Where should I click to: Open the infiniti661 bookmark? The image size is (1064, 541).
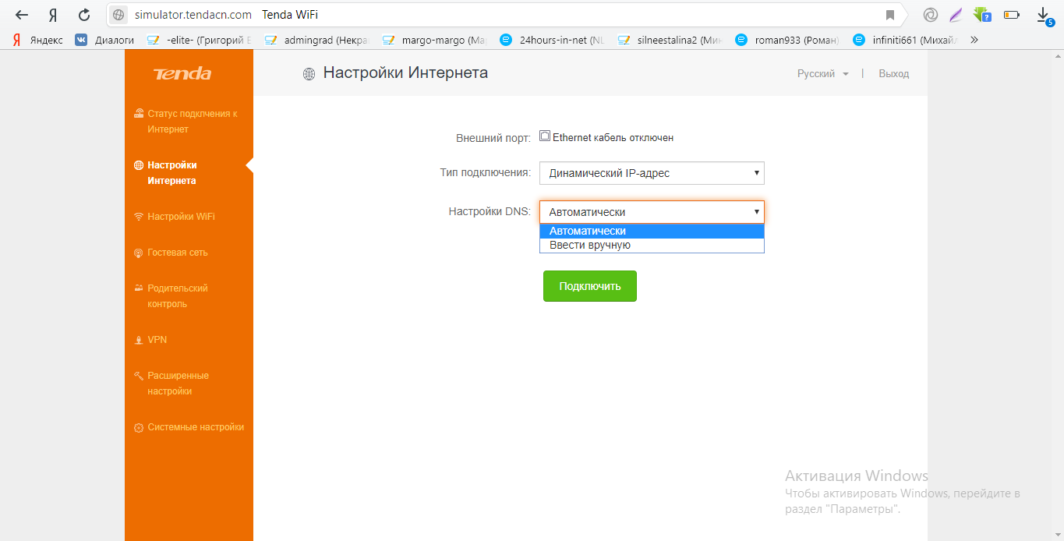pyautogui.click(x=905, y=40)
